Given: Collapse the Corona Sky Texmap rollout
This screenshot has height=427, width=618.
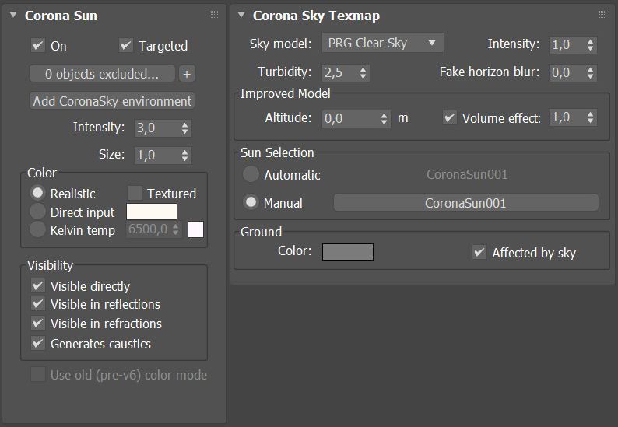Looking at the screenshot, I should 241,15.
